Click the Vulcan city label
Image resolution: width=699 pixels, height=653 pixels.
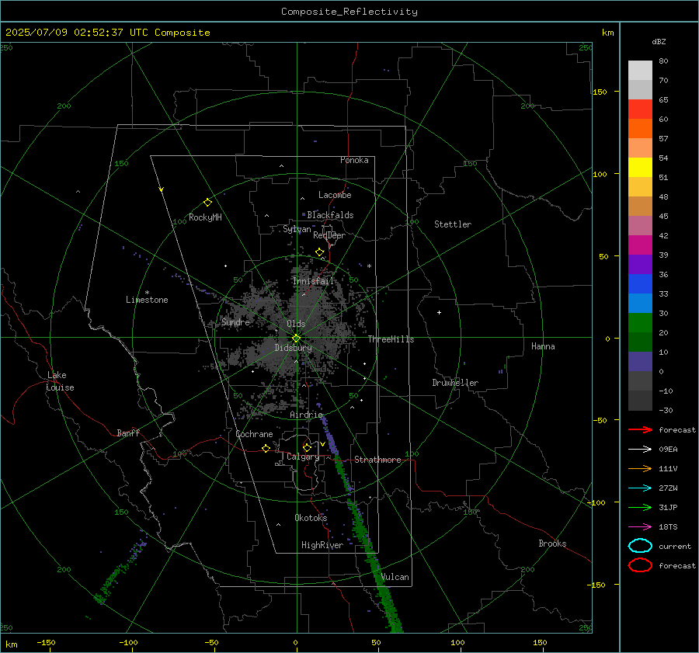pyautogui.click(x=395, y=577)
